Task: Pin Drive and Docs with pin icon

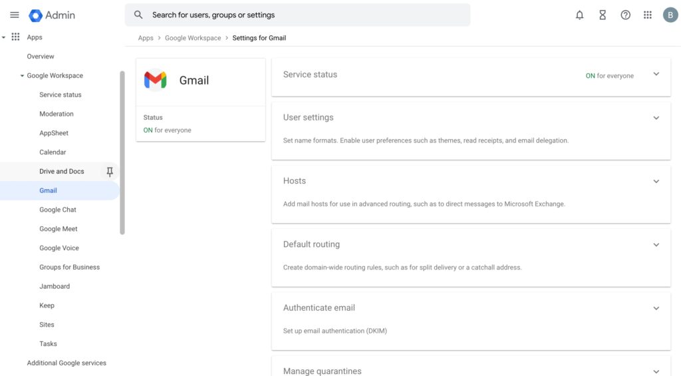Action: coord(110,172)
